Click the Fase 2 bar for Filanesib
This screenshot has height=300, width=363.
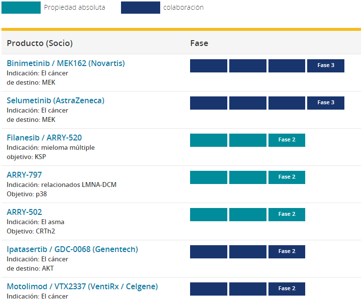pyautogui.click(x=287, y=140)
